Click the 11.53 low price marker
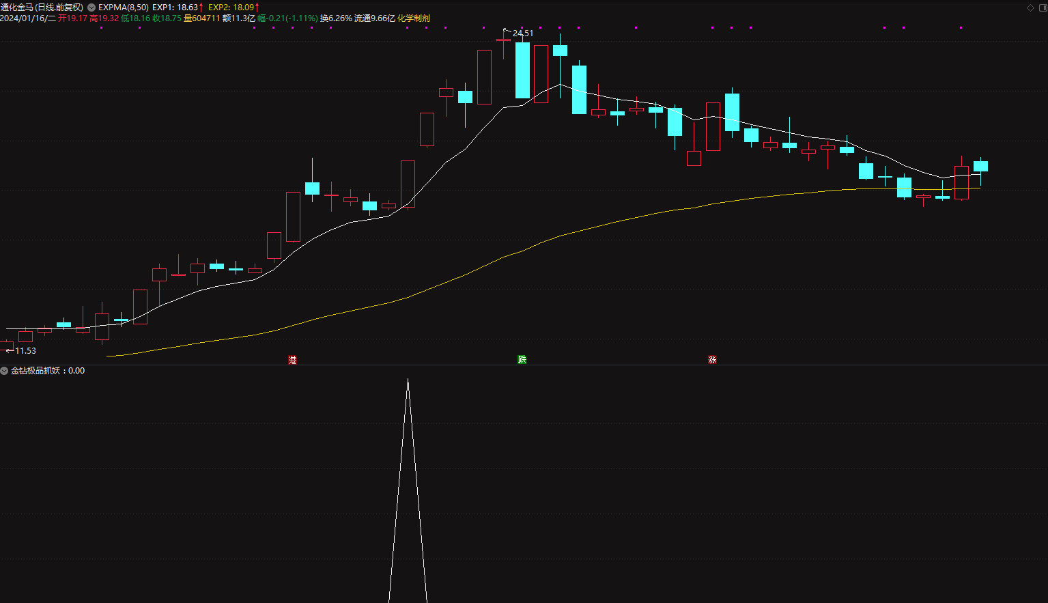1048x603 pixels. 25,351
